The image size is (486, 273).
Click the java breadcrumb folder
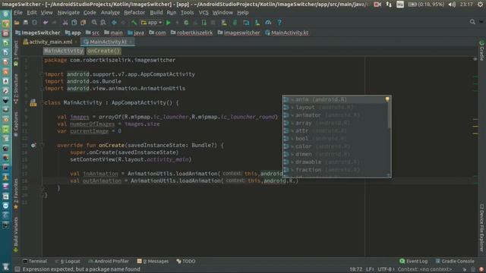[x=136, y=33]
